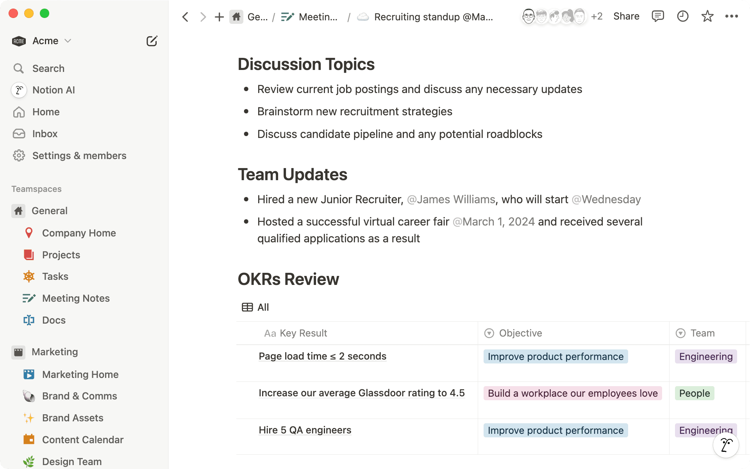Open the Objective column header dropdown
750x469 pixels.
tap(489, 333)
